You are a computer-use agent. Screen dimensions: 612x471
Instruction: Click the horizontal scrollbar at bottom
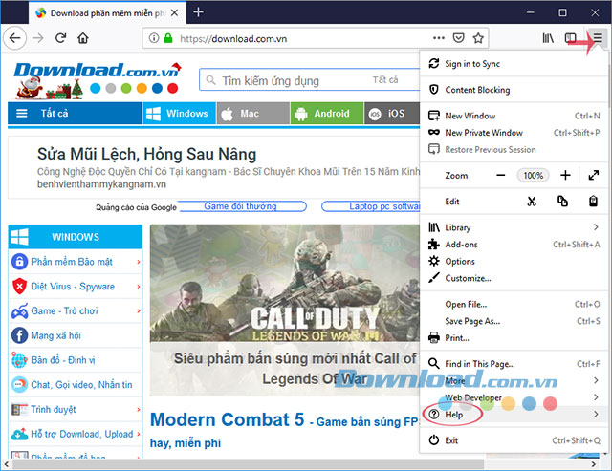249,464
